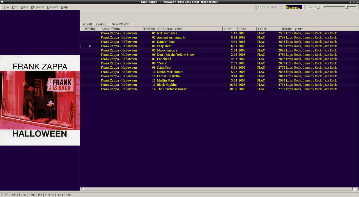Viewport: 359px width, 197px height.
Task: Click the playing indicator arrow on Easy Meat
Action: [90, 46]
